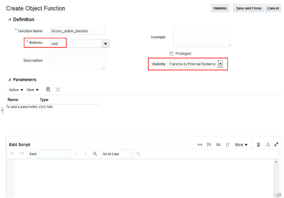Click the Validate button

tap(219, 8)
